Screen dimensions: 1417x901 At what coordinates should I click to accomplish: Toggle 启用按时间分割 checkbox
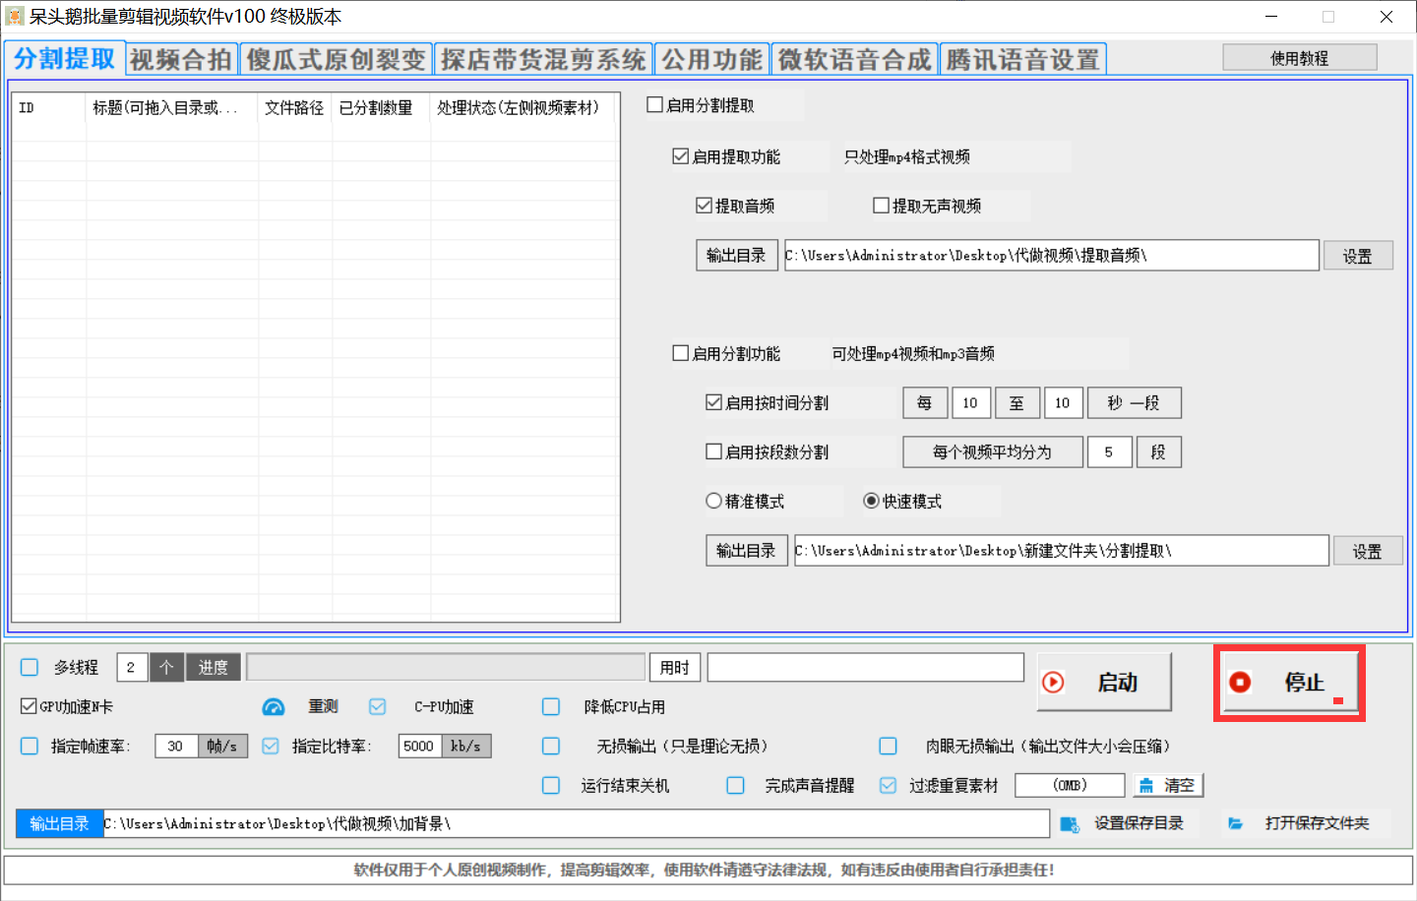pyautogui.click(x=713, y=401)
